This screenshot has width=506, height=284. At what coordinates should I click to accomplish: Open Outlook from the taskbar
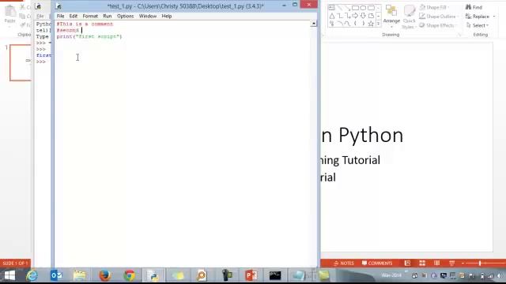click(x=56, y=275)
